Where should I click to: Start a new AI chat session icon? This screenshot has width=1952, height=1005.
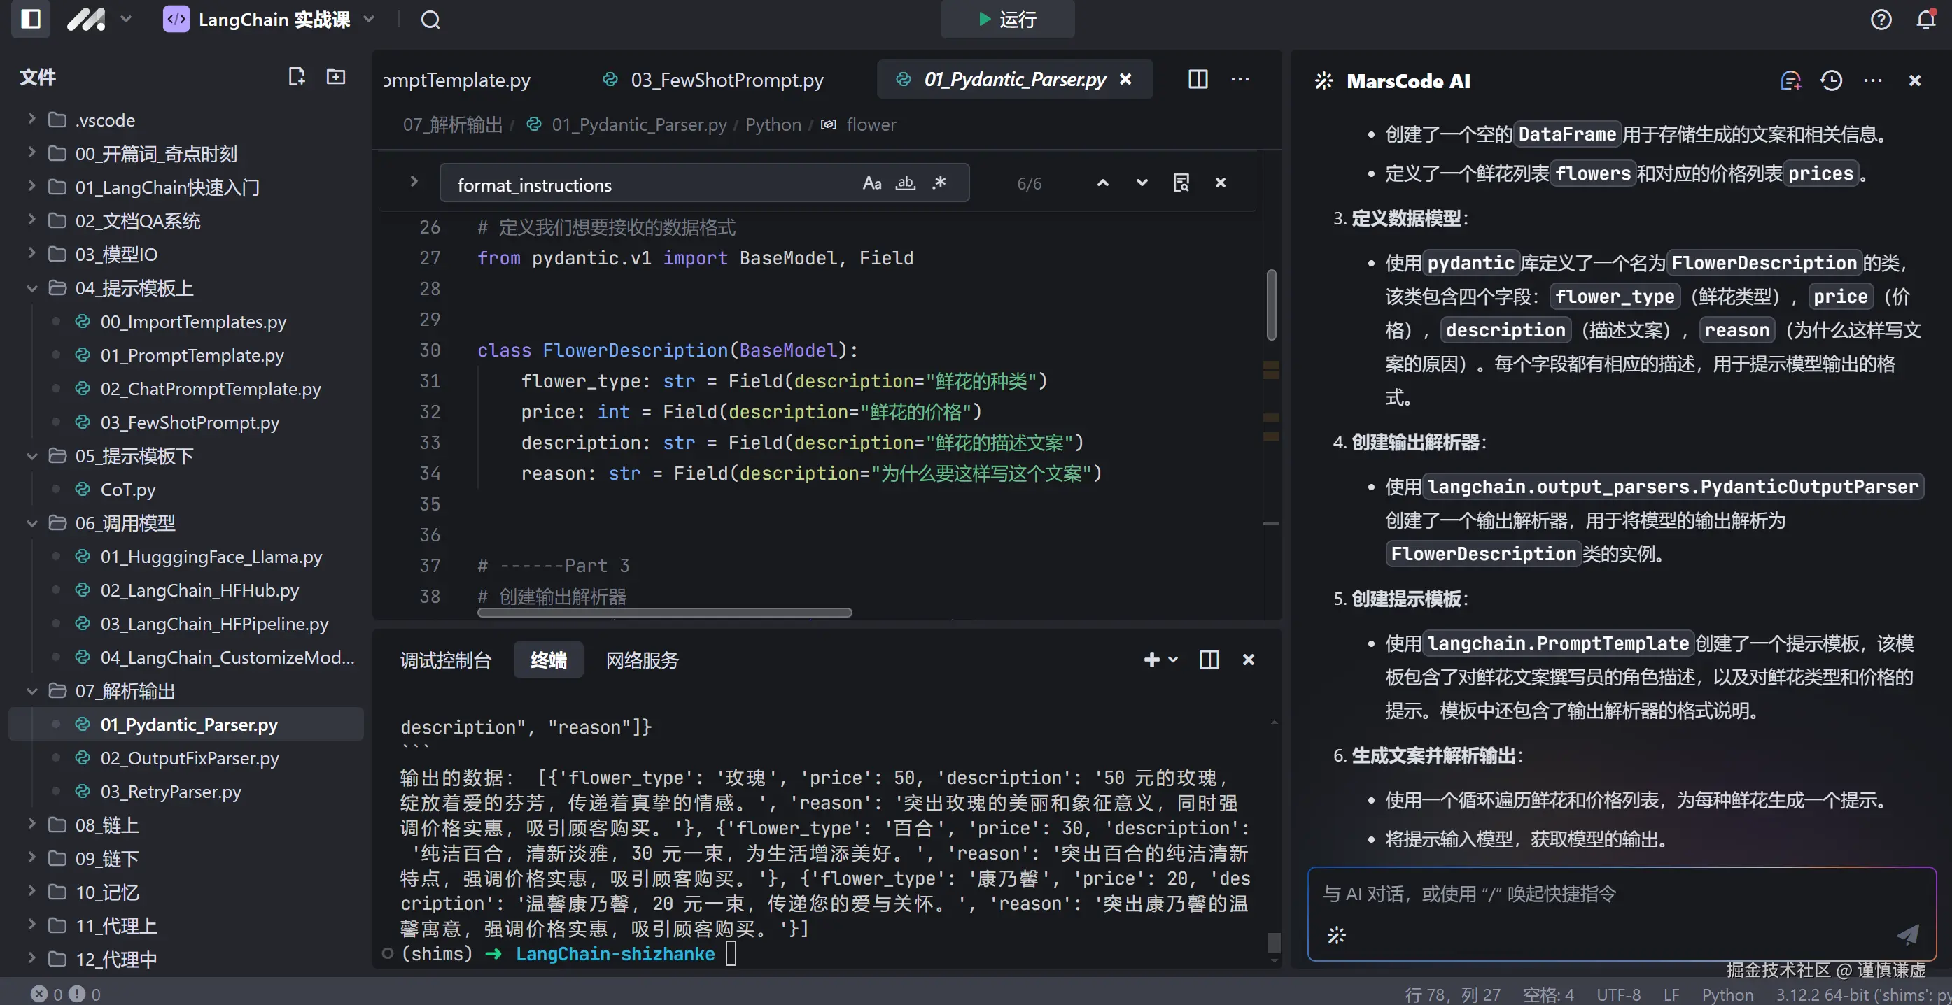pos(1790,80)
